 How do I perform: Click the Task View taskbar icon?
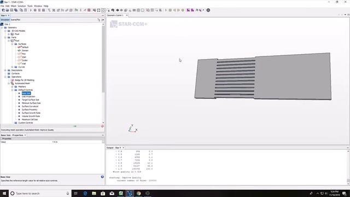[76, 193]
